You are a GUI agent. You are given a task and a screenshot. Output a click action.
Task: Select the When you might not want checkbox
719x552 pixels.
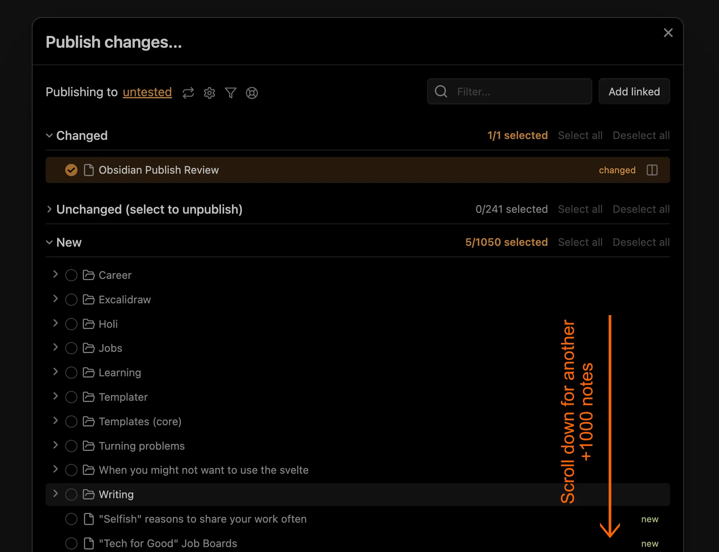pyautogui.click(x=71, y=470)
